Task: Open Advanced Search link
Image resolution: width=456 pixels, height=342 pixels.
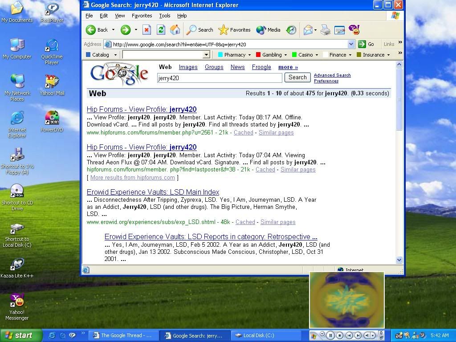Action: click(x=332, y=75)
